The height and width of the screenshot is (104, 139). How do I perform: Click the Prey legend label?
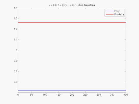[117, 11]
